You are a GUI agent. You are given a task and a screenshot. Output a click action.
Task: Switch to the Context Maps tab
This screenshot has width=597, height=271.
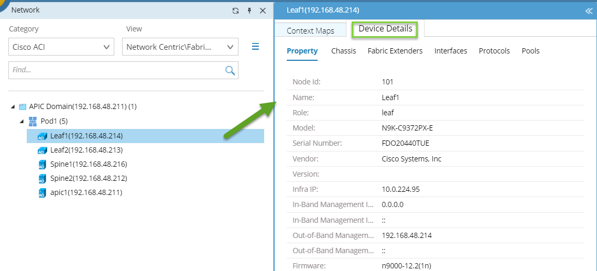(310, 31)
